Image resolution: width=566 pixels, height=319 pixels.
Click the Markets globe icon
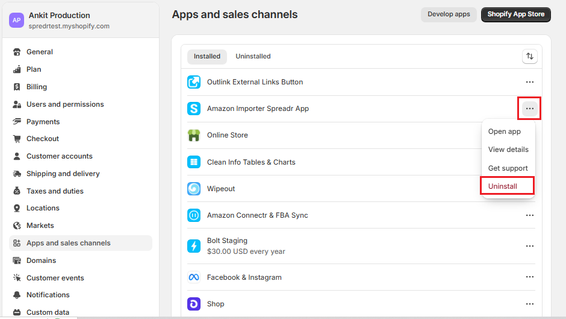coord(17,226)
